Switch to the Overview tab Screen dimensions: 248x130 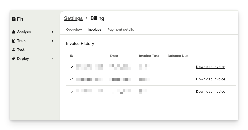pos(74,30)
